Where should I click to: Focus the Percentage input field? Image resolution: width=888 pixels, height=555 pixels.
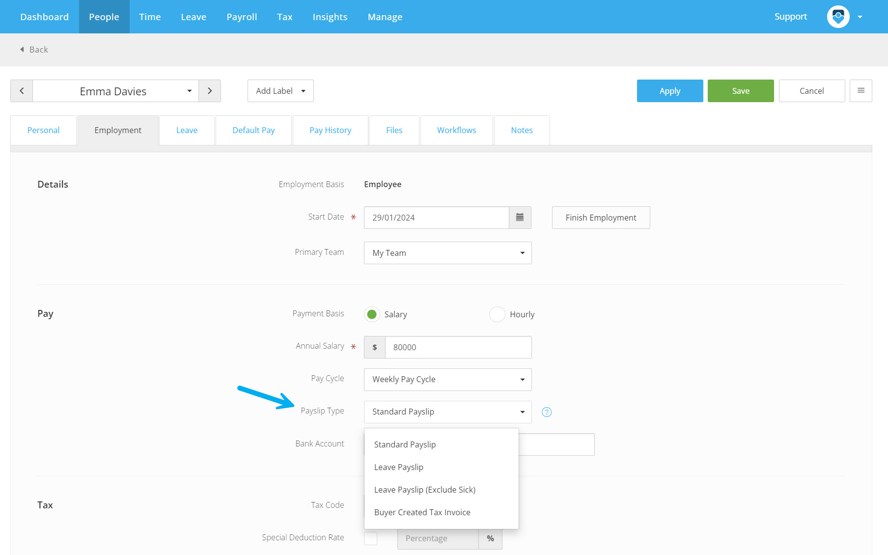coord(438,538)
